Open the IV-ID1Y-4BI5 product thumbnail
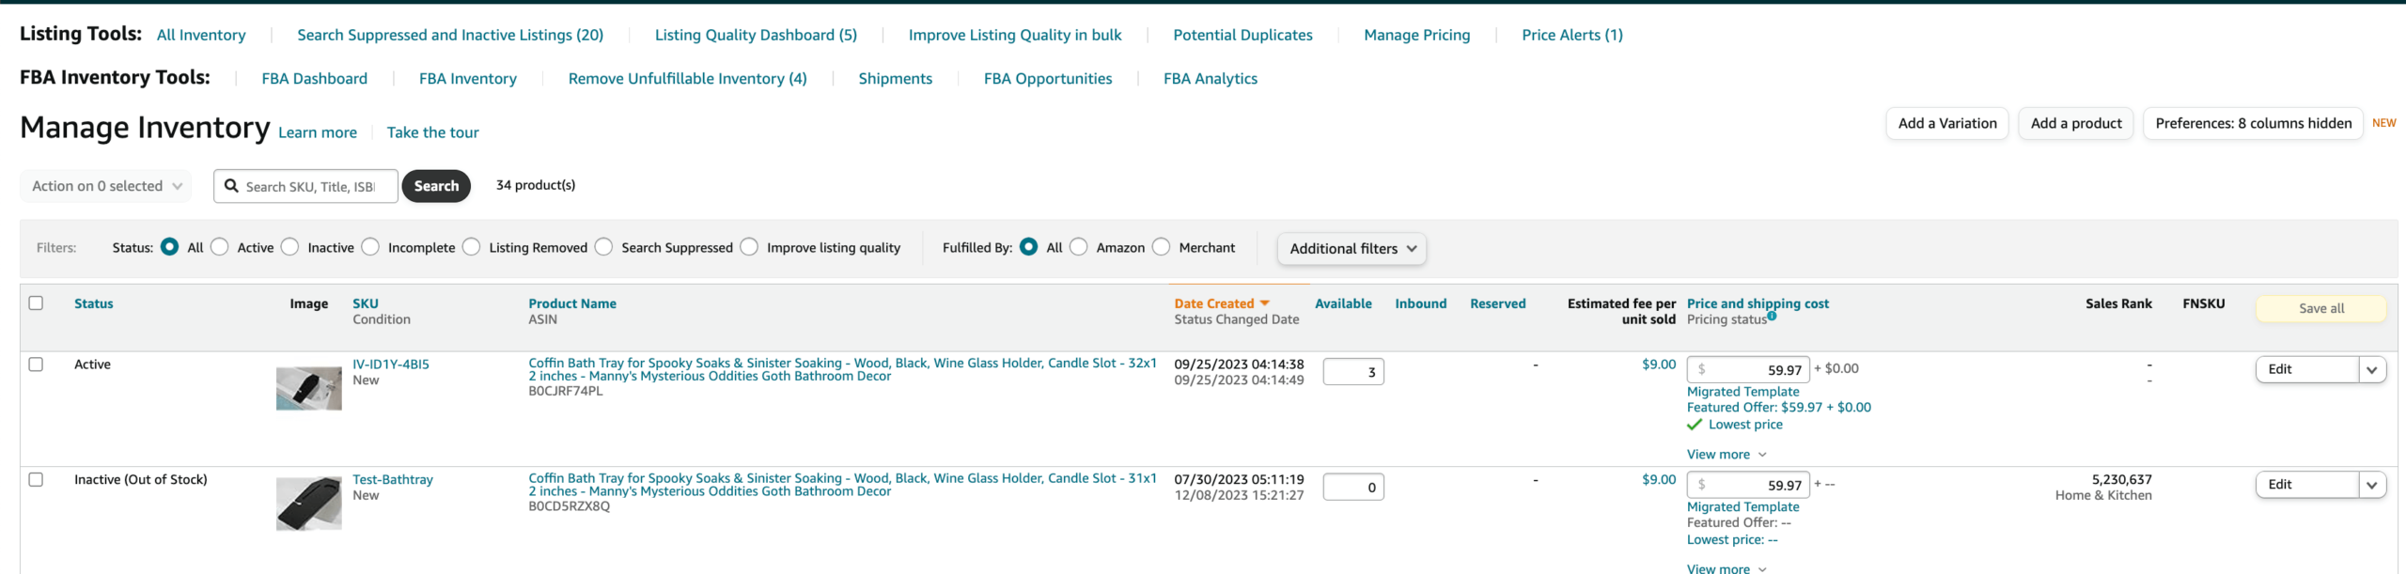The height and width of the screenshot is (574, 2406). tap(308, 388)
